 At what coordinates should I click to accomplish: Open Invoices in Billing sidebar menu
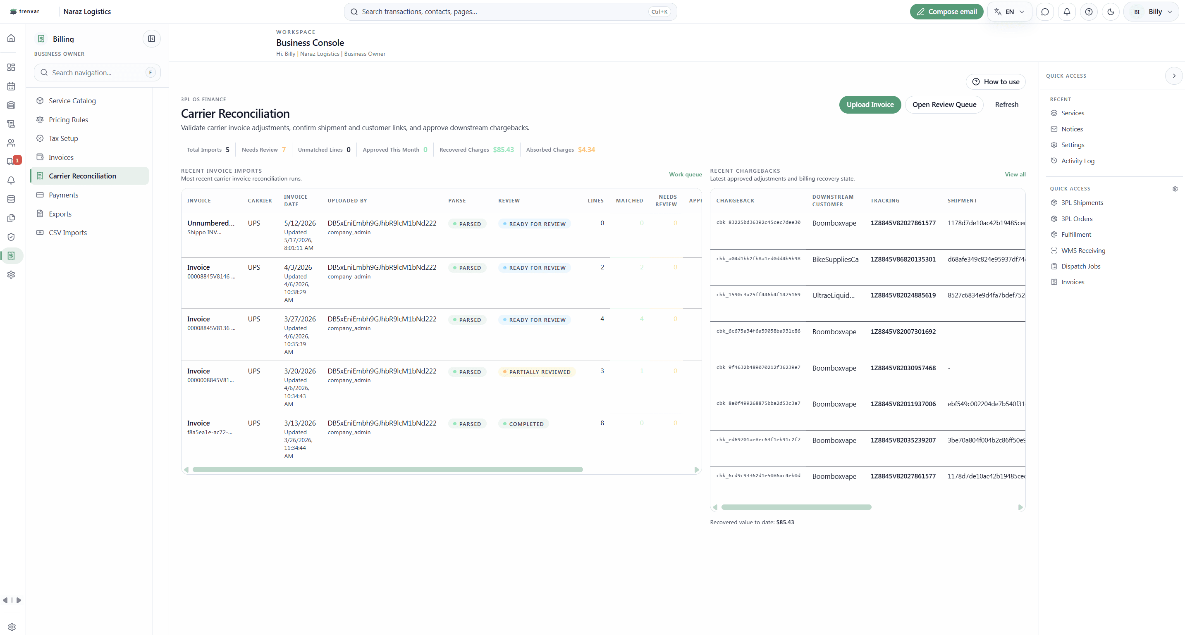click(90, 157)
